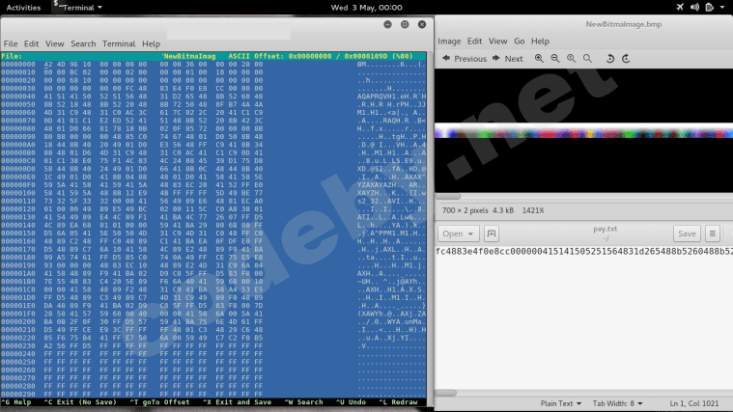Expand the Open button's recent files arrow

[x=470, y=233]
